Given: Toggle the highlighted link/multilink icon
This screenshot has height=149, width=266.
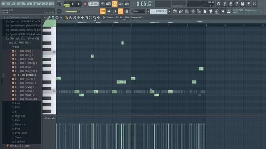Looking at the screenshot, I should pyautogui.click(x=121, y=11).
